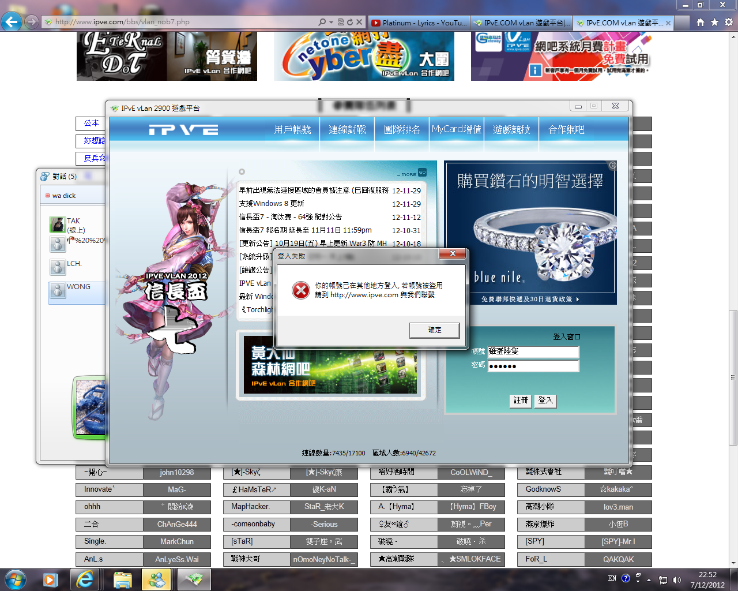Open the browser Home icon

click(701, 22)
